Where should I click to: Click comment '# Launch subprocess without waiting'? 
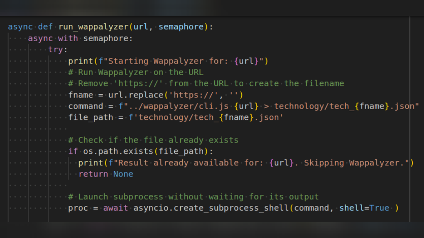193,197
